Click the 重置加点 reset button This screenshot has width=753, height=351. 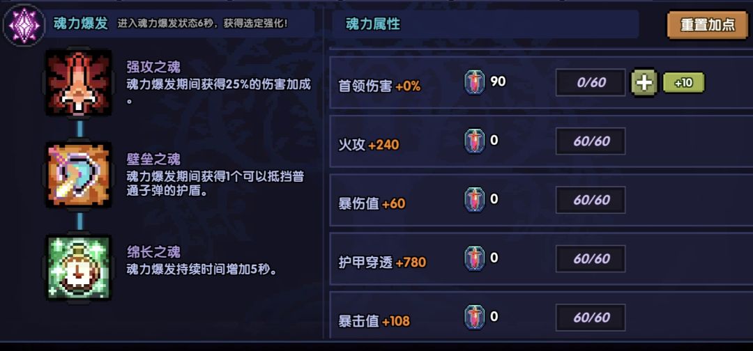(707, 25)
